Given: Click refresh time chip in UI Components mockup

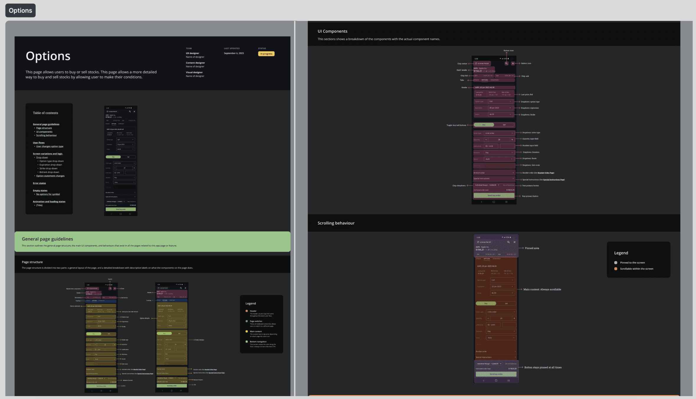Looking at the screenshot, I should click(x=482, y=63).
